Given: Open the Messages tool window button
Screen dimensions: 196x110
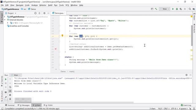Looking at the screenshot, I should 24,105.
